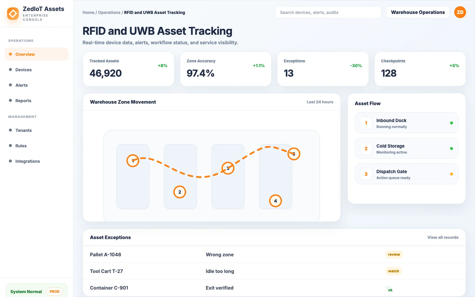475x297 pixels.
Task: Select the Inbound Dock flow item
Action: (x=406, y=123)
